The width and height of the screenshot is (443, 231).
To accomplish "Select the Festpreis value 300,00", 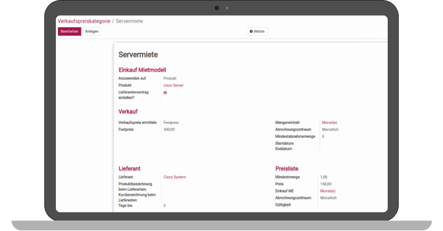I will pos(169,129).
